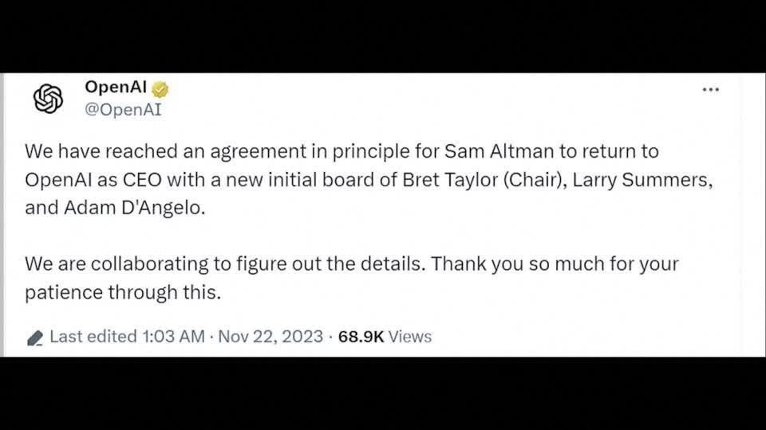Viewport: 766px width, 430px height.
Task: Click the pencil edit history icon
Action: [x=34, y=338]
